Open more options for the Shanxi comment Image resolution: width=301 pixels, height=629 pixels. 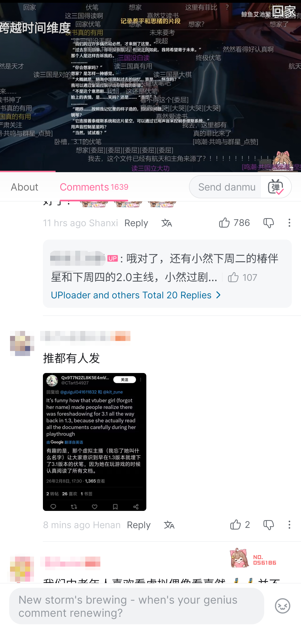pyautogui.click(x=289, y=223)
